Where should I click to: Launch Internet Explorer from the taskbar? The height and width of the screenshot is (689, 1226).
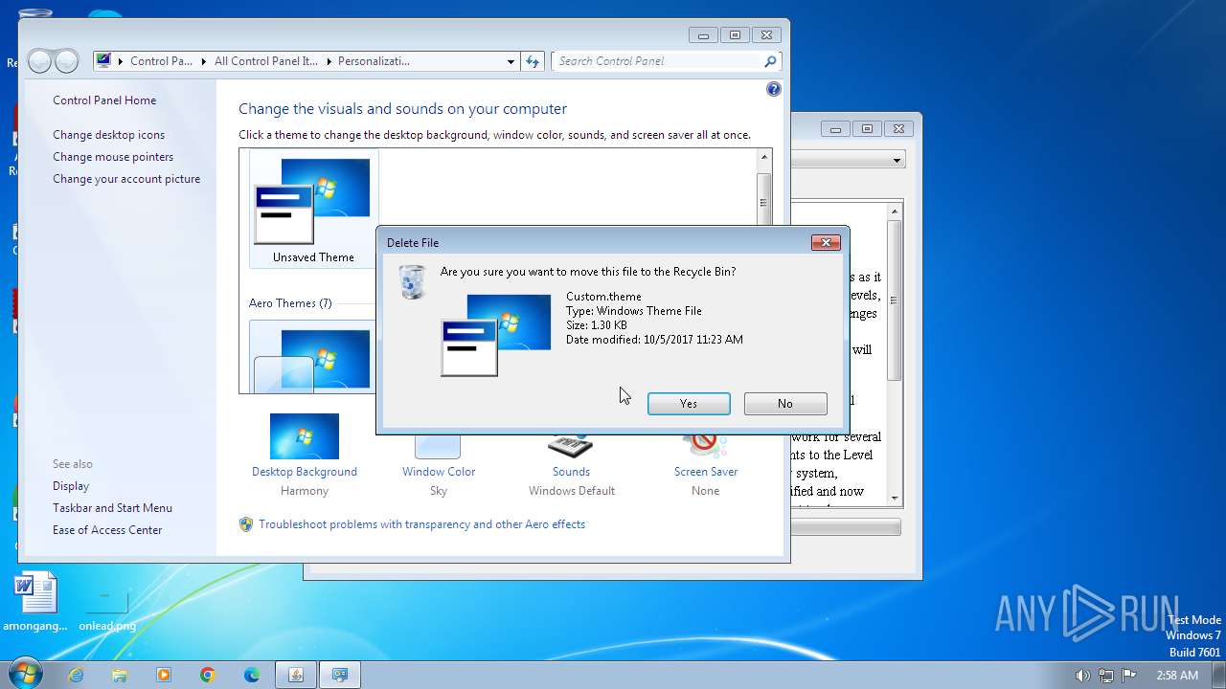coord(76,675)
